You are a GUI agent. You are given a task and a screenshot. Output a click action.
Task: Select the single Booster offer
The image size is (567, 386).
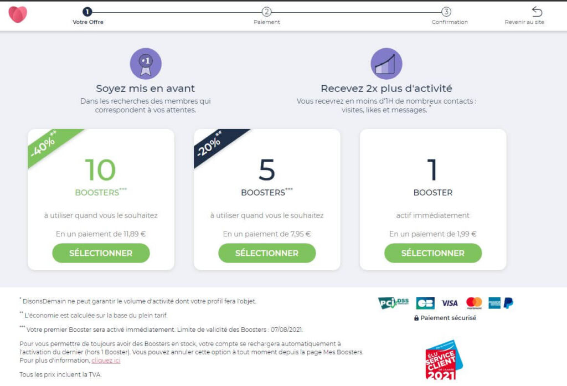(433, 253)
